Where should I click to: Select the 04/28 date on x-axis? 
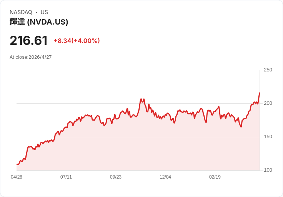[17, 177]
